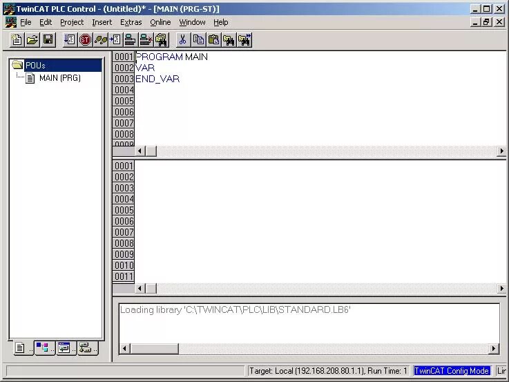Click line number 0006 in the declaration pane
Screen dimensions: 509x382
click(124, 112)
